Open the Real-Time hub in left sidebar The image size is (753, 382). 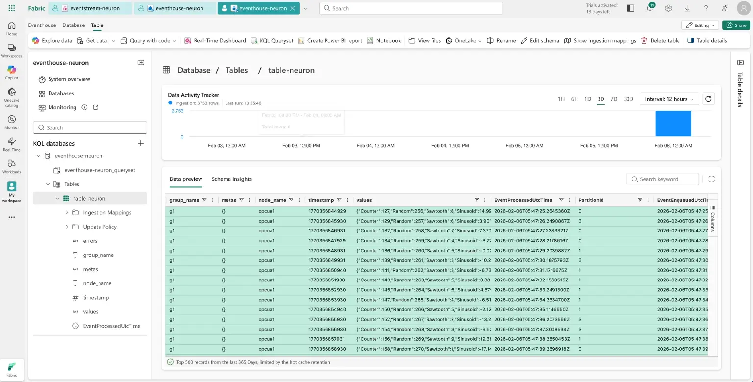pyautogui.click(x=12, y=144)
